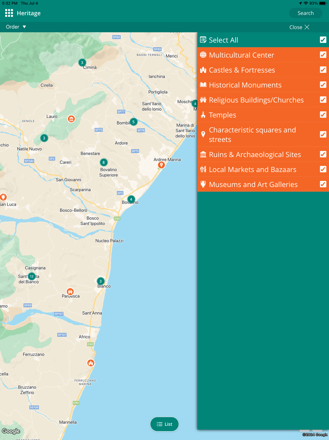329x440 pixels.
Task: Select castle marker near Ferruzzano
Action: [91, 363]
